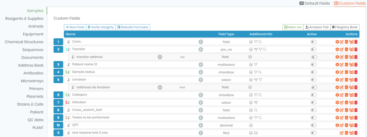Click globe icon on the Conc. row
The width and height of the screenshot is (367, 137).
coord(201,42)
